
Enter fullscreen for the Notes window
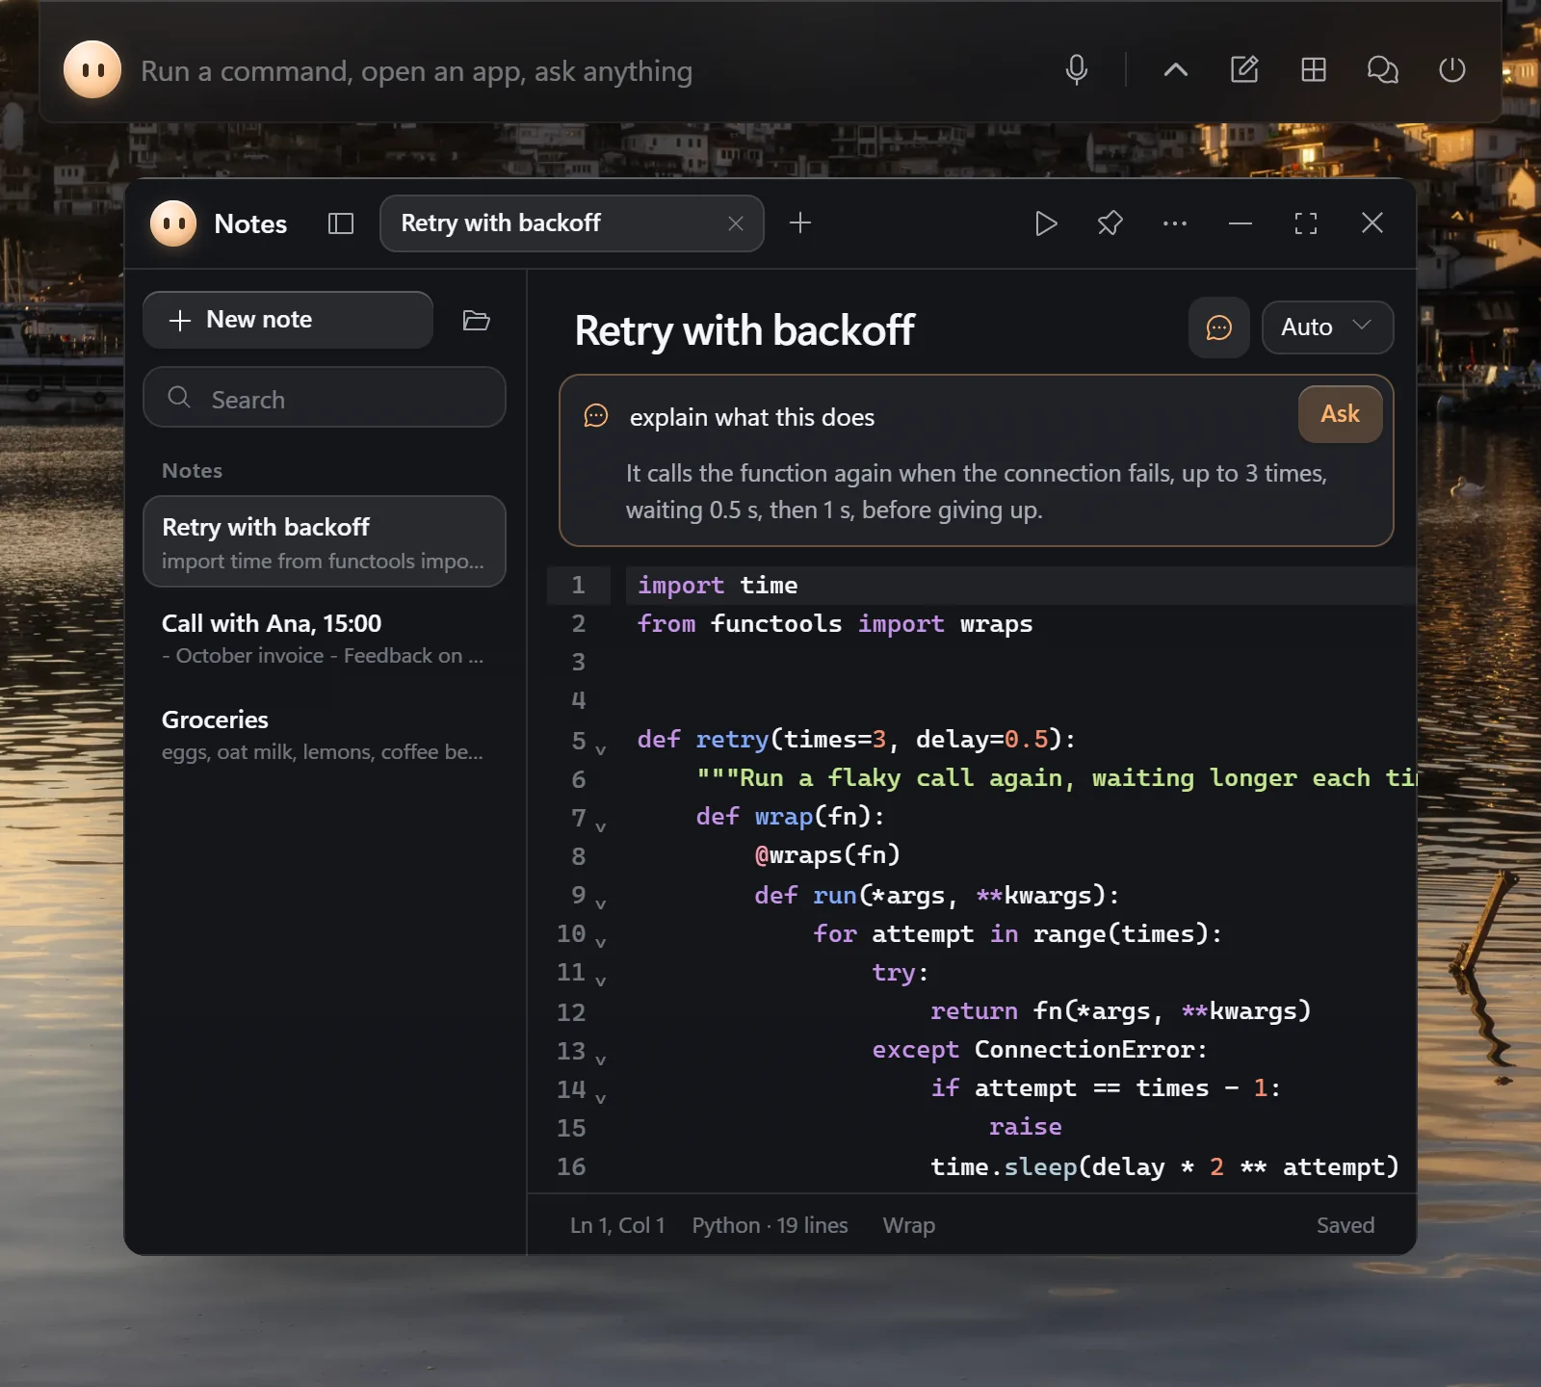click(1306, 223)
